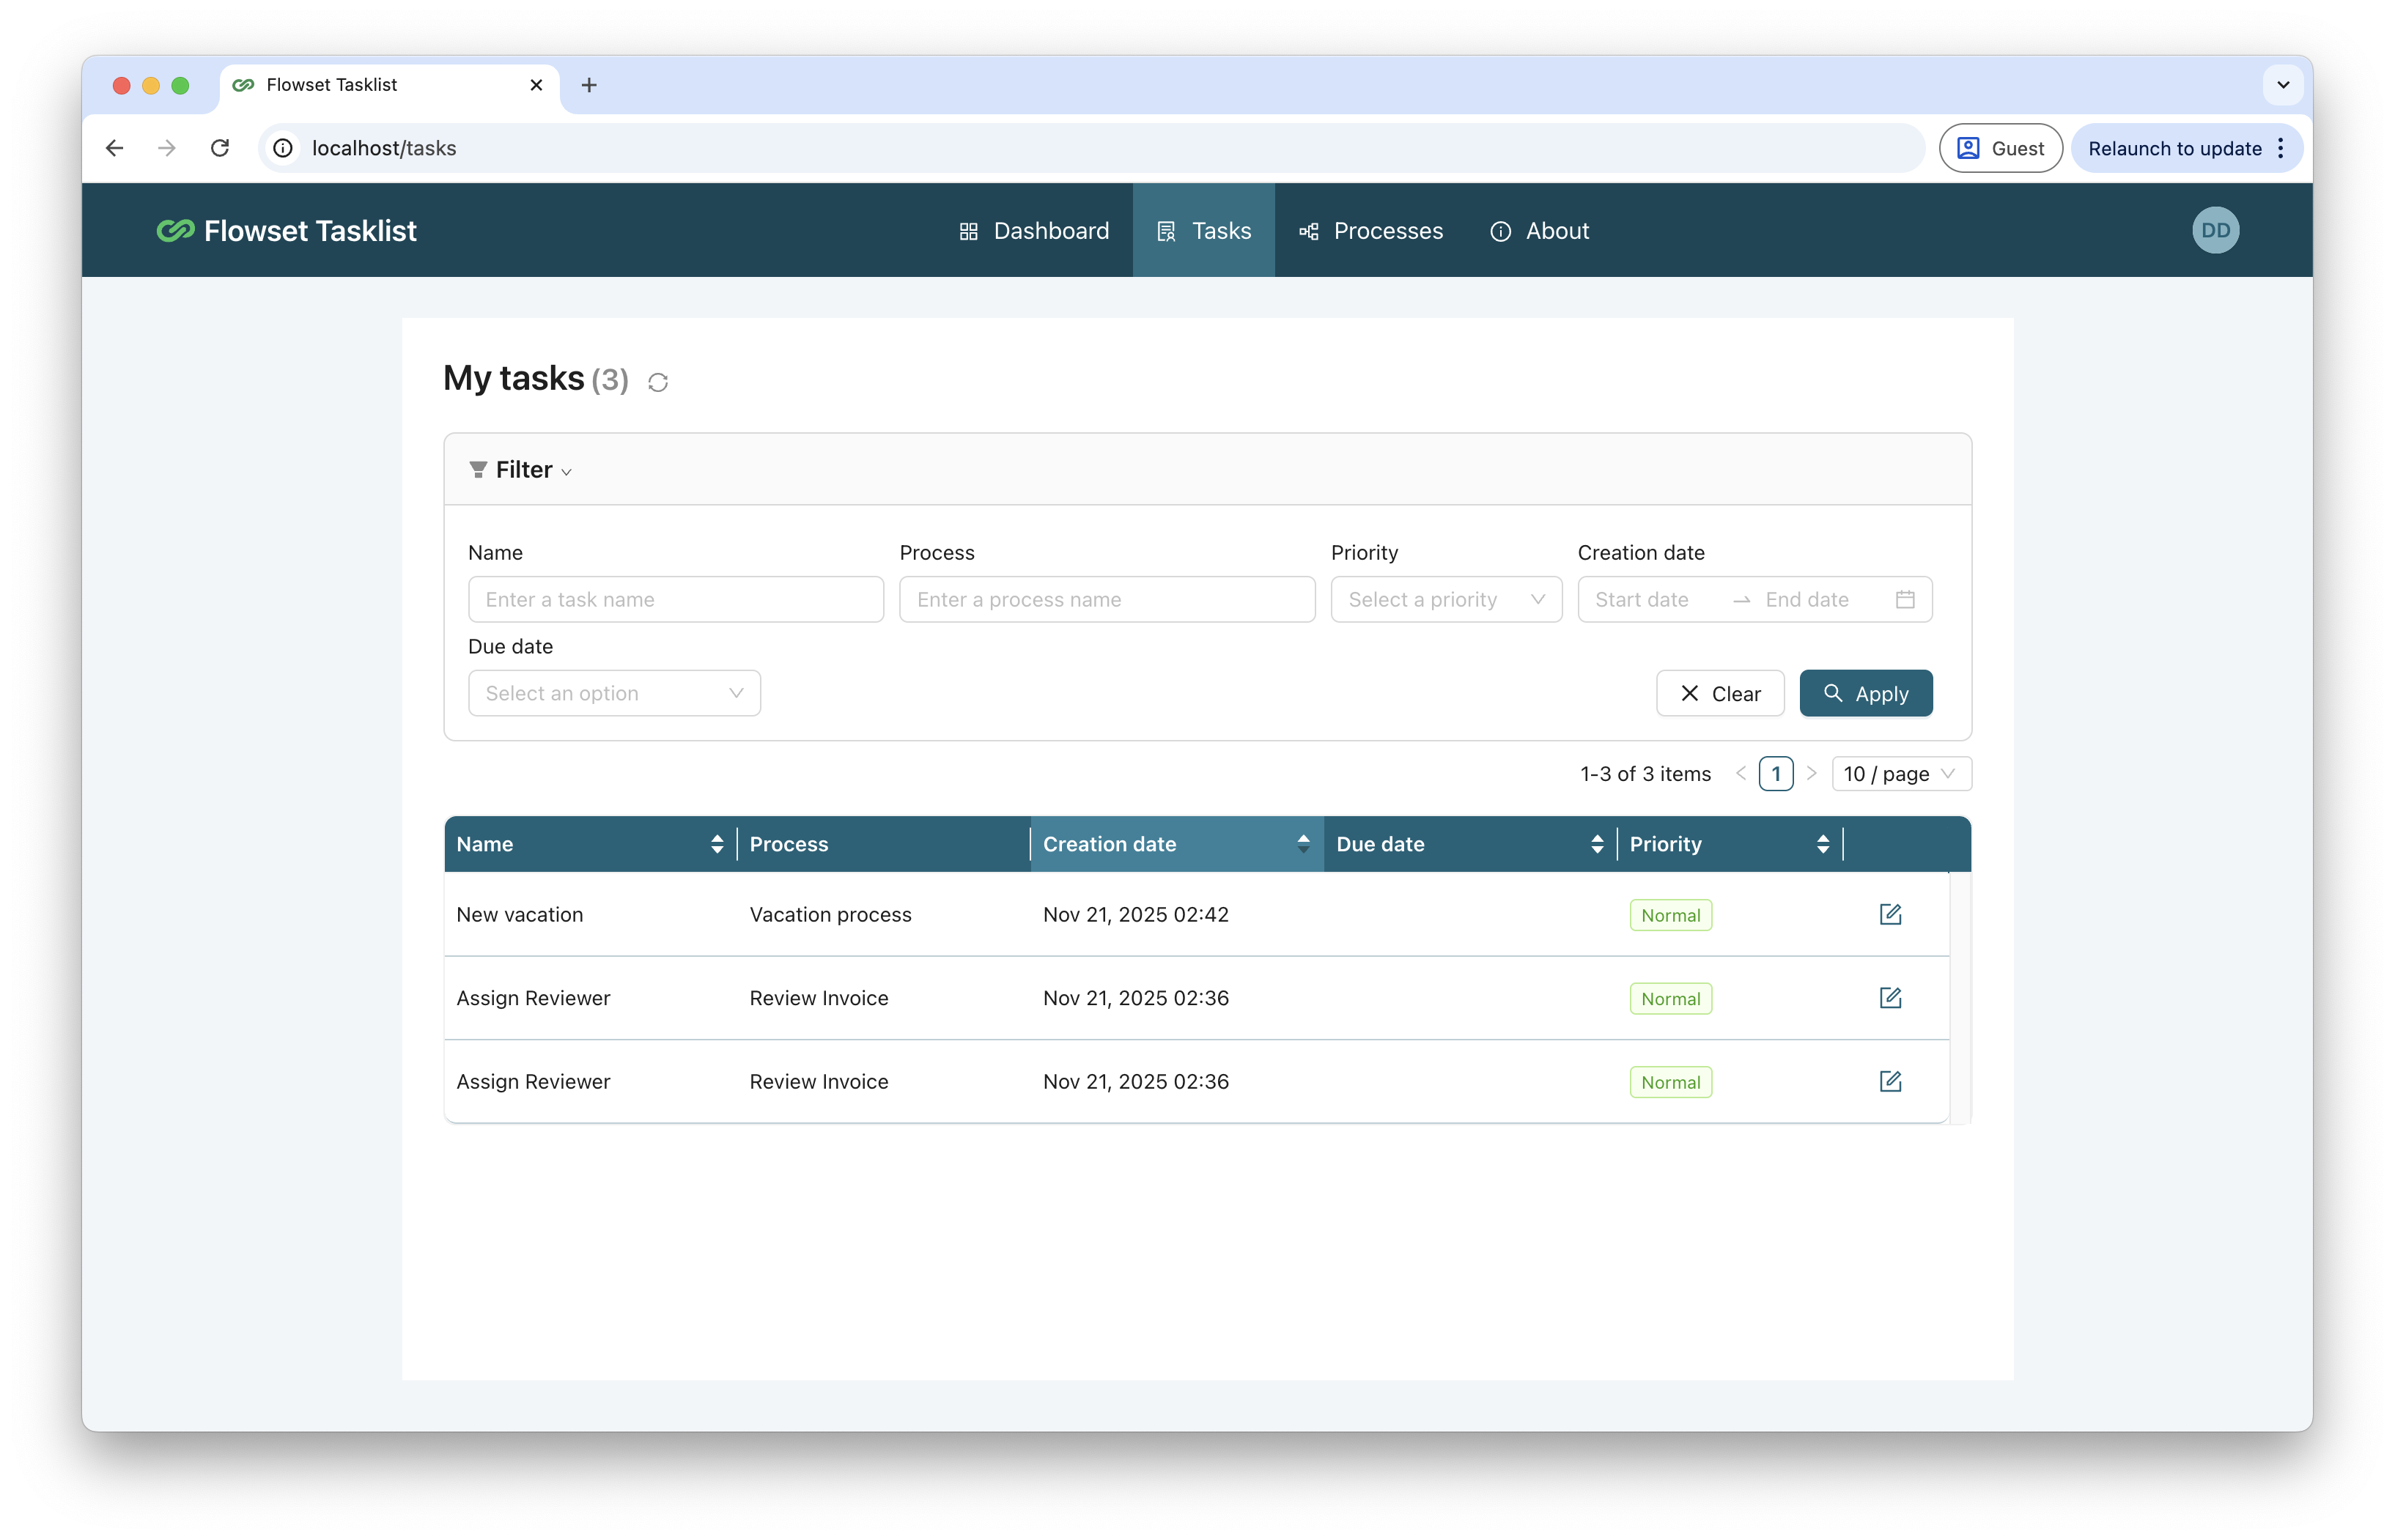The image size is (2395, 1540).
Task: Clear the current filters
Action: [x=1719, y=693]
